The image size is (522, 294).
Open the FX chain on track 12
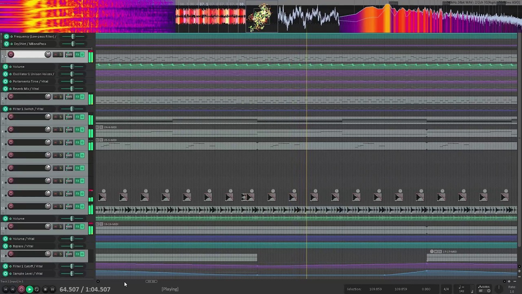tap(77, 254)
